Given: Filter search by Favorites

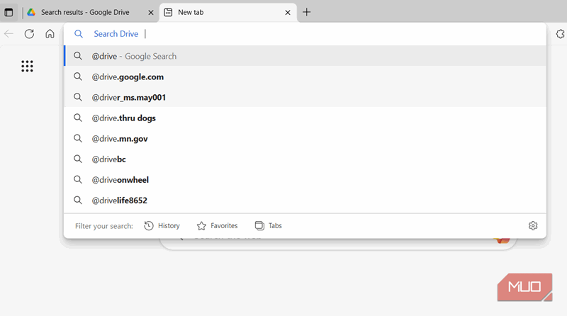Looking at the screenshot, I should (x=218, y=225).
